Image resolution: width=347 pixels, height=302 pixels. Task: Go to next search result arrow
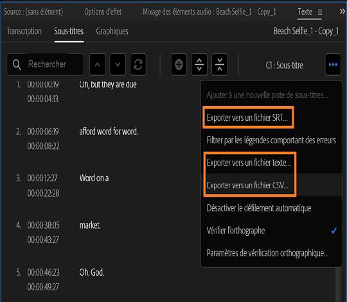(x=118, y=65)
